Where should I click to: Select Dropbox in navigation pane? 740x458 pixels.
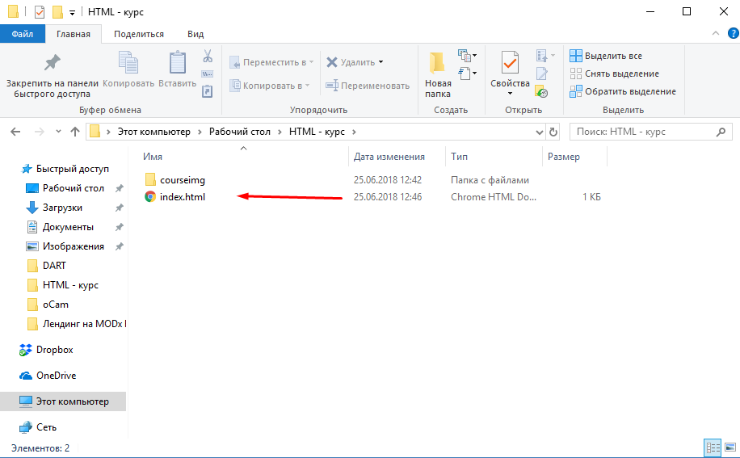click(46, 350)
